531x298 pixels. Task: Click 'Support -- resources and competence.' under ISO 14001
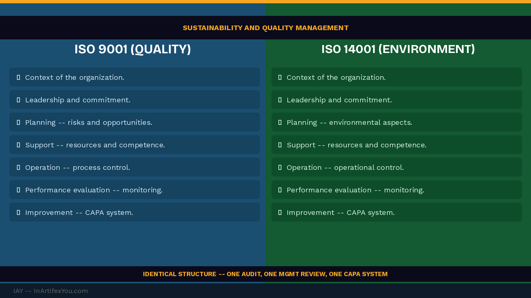click(x=397, y=145)
